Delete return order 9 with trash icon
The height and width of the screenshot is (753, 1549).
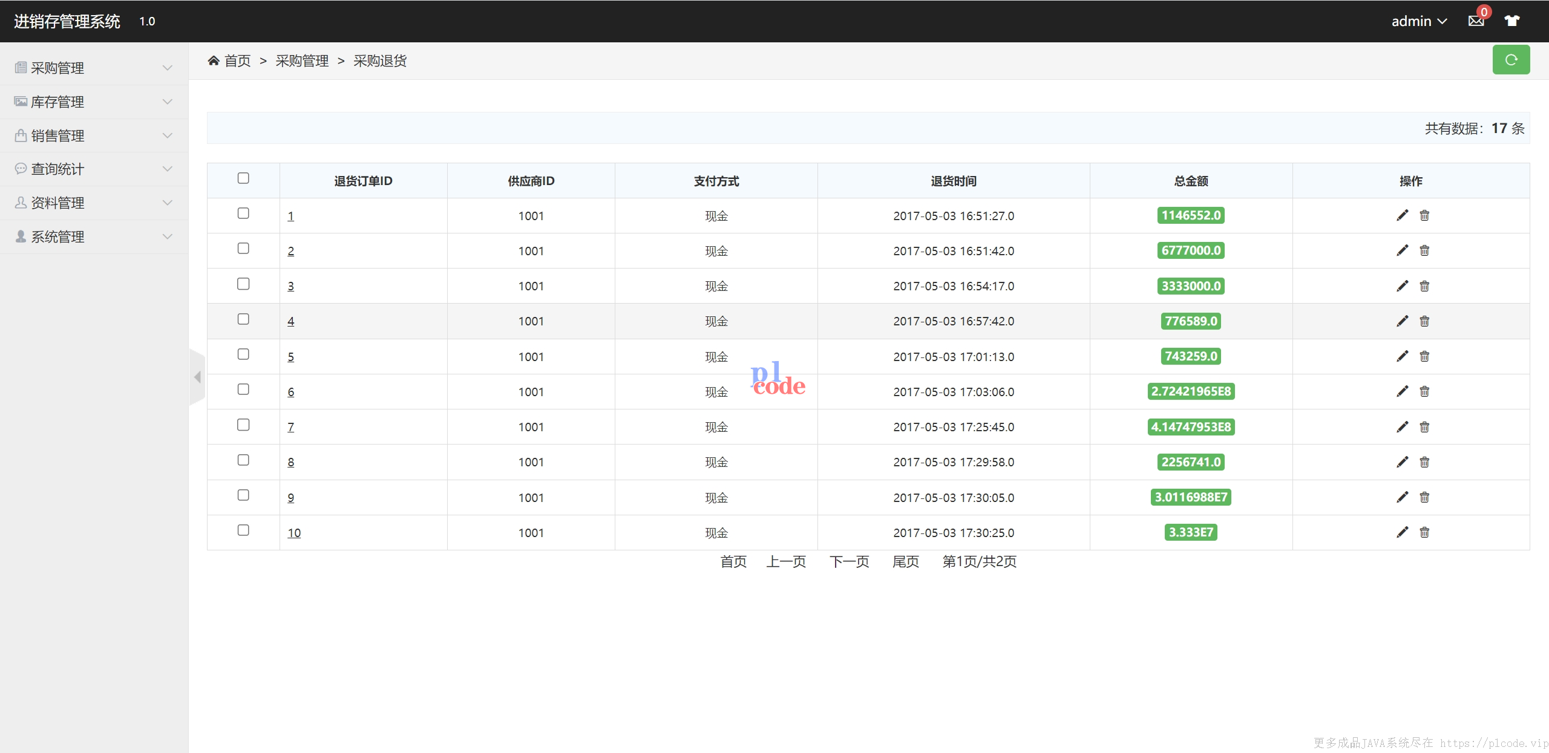click(x=1424, y=497)
